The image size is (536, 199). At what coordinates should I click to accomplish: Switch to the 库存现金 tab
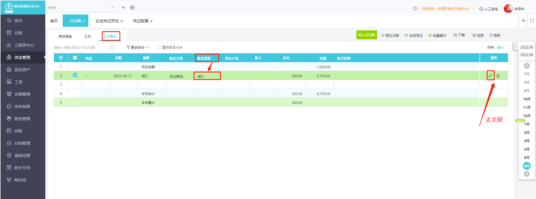click(65, 37)
